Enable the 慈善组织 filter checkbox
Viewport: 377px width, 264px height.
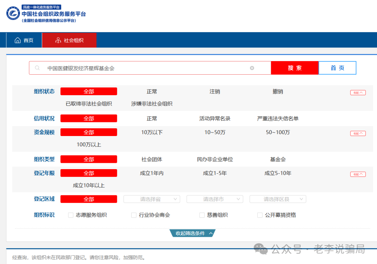202,215
